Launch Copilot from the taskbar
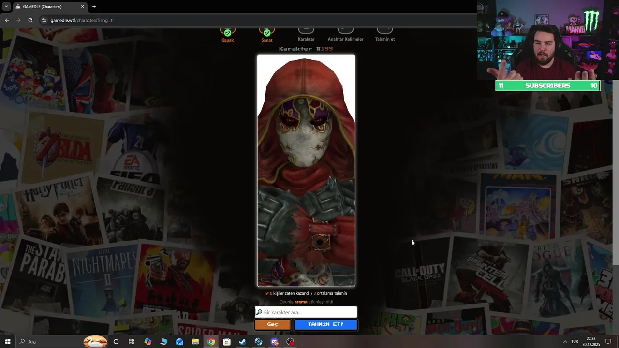Image resolution: width=619 pixels, height=348 pixels. pos(147,342)
